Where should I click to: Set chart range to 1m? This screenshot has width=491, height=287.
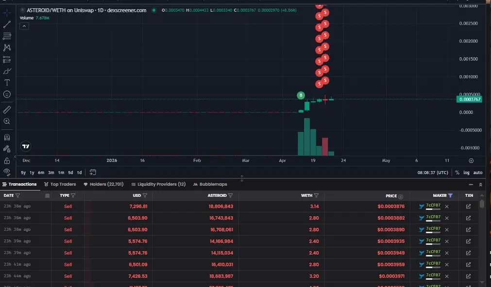pos(61,173)
